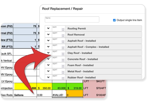Select the Roof Removal line item
This screenshot has height=105, width=149.
point(103,35)
